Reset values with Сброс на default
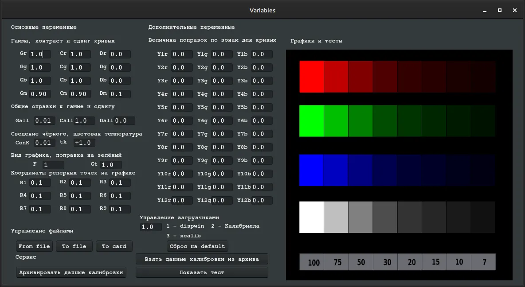 pos(197,246)
